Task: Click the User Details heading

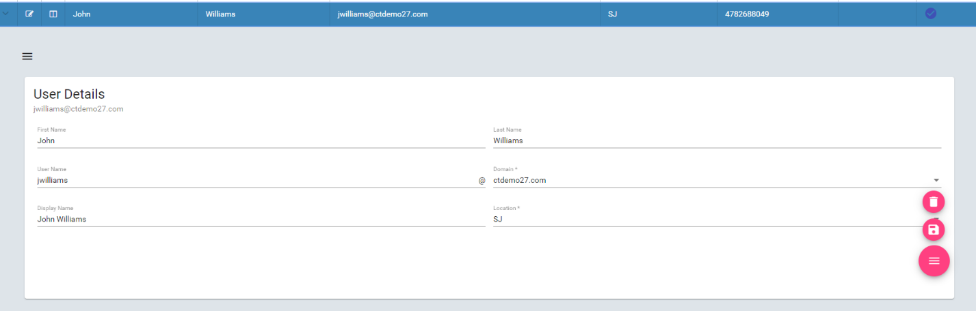Action: 69,94
